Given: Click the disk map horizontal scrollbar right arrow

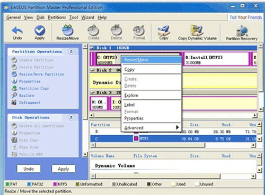Looking at the screenshot, I should (x=254, y=115).
